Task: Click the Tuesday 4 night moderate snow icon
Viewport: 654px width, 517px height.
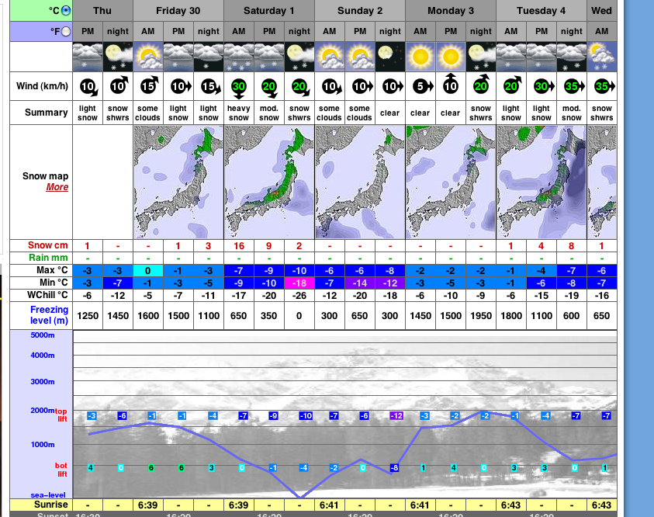Action: [572, 57]
